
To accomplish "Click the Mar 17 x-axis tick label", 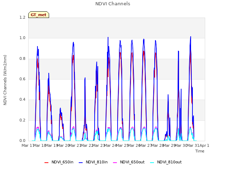I will 28,145.
